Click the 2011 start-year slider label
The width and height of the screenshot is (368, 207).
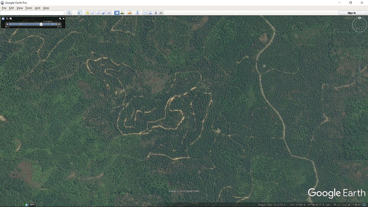coord(7,27)
